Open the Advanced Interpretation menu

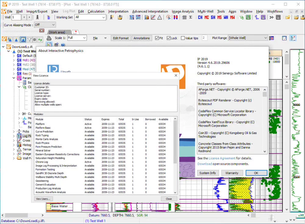pos(150,12)
